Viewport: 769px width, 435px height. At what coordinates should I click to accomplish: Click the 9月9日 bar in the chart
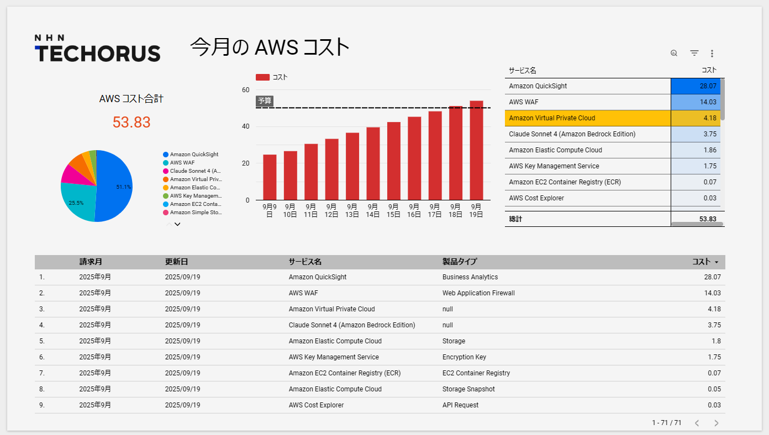[x=270, y=177]
